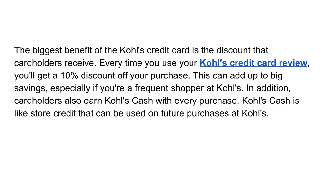Image resolution: width=329 pixels, height=185 pixels.
Task: Click the word 'like' starting the last line
Action: tap(21, 113)
